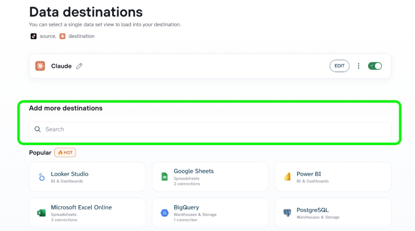Image resolution: width=415 pixels, height=231 pixels.
Task: Focus the destinations Search field
Action: (x=210, y=129)
